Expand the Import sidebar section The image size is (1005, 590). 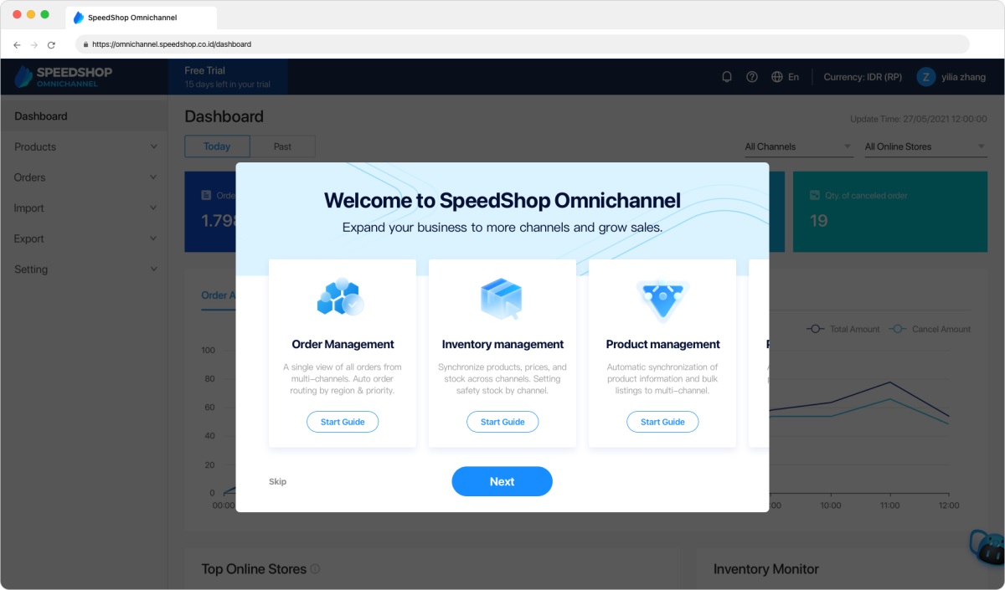tap(84, 208)
